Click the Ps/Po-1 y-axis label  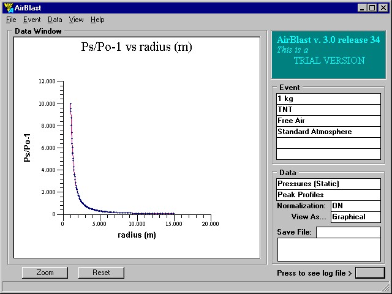27,148
